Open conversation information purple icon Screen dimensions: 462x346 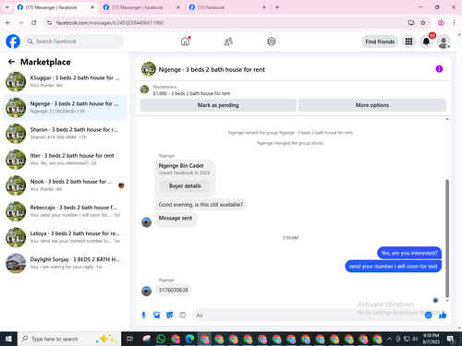click(x=439, y=69)
